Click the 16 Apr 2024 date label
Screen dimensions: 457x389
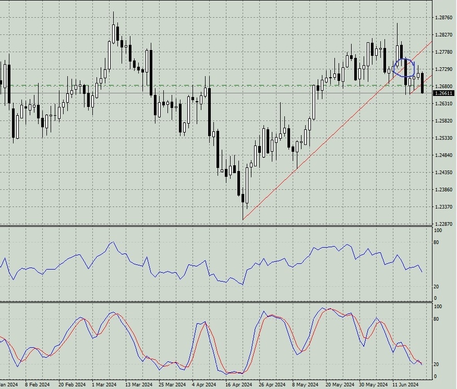[x=239, y=385]
